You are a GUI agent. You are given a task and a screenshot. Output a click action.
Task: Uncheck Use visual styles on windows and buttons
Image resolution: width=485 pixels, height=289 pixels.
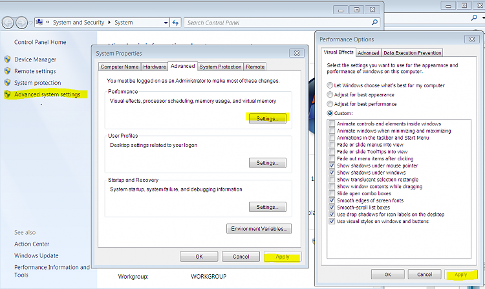click(332, 221)
